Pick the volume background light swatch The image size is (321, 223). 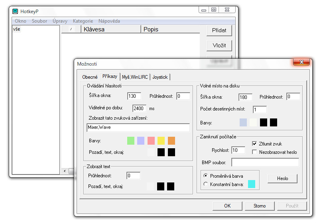coord(151,152)
